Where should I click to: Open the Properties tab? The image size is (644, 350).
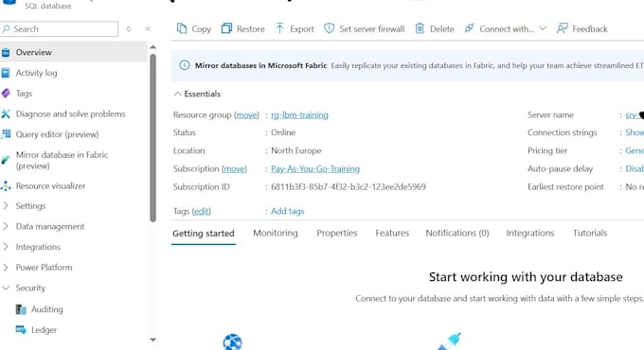pyautogui.click(x=337, y=233)
